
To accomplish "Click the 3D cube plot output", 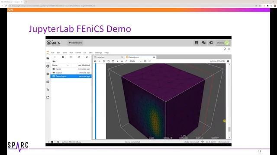I will coord(166,101).
